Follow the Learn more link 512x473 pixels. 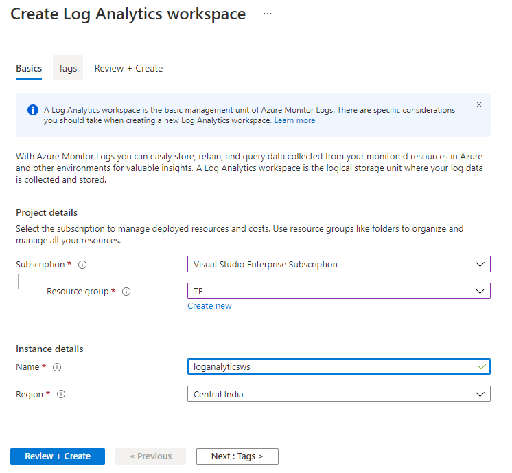point(294,120)
